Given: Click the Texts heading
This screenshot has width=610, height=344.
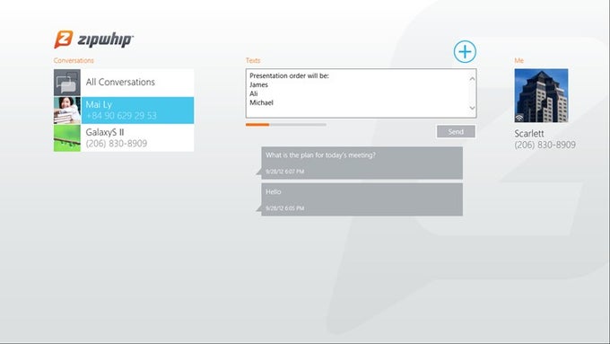Looking at the screenshot, I should pos(253,60).
